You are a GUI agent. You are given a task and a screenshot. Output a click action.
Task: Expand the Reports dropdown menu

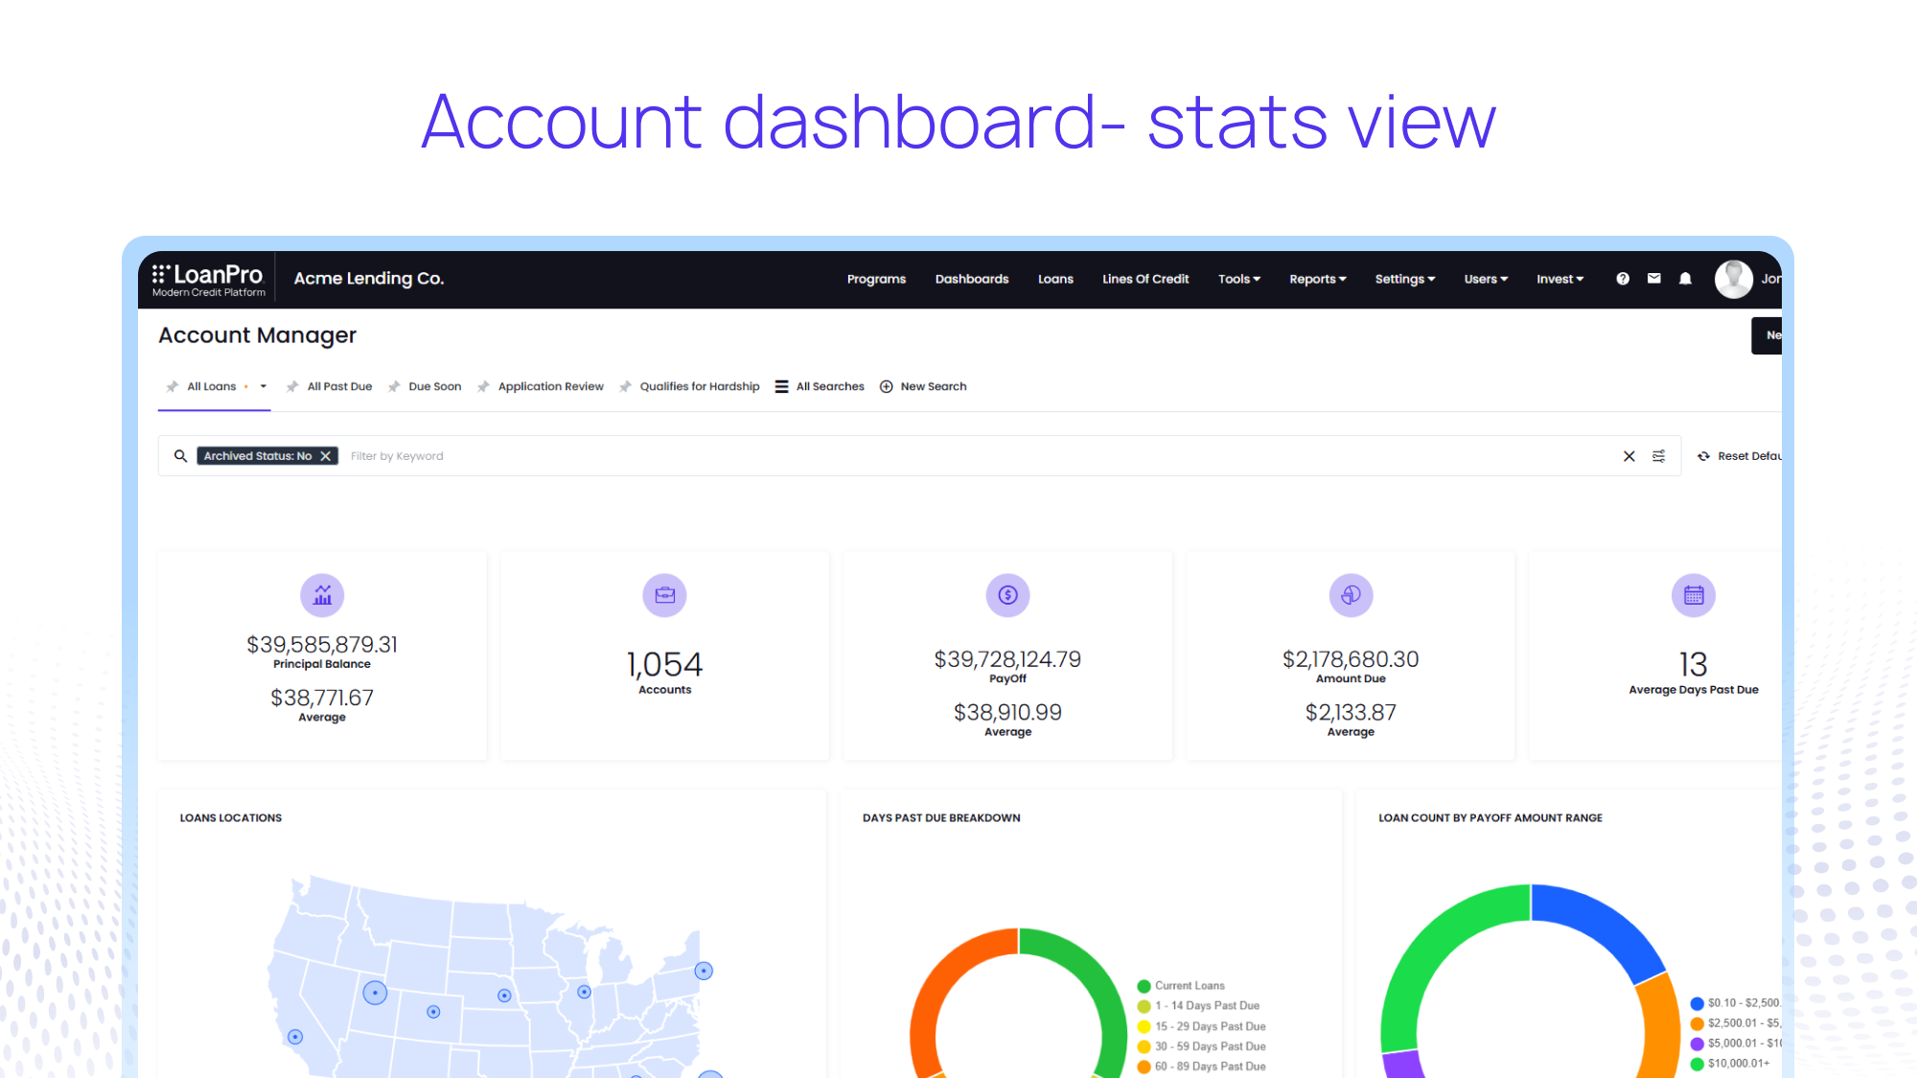1317,279
